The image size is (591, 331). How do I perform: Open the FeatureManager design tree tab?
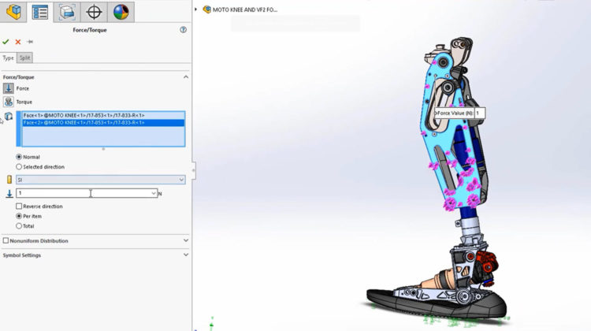13,12
